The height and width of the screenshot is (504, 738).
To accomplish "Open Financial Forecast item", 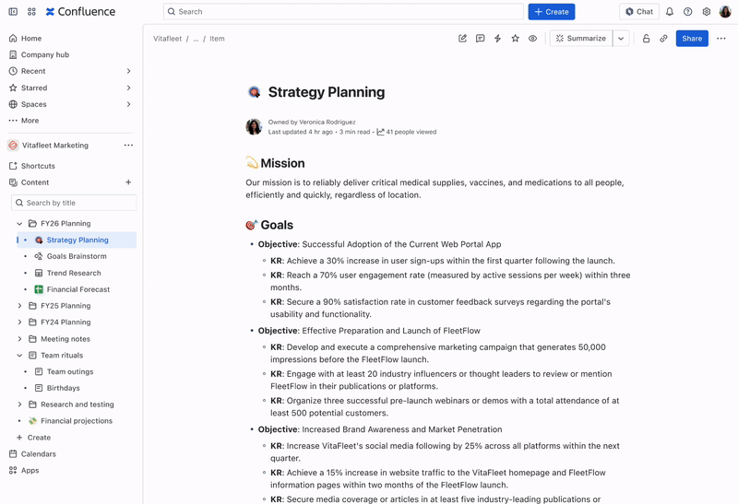I will tap(78, 289).
